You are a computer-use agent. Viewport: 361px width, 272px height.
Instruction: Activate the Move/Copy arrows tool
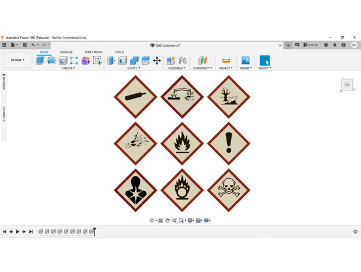[157, 61]
